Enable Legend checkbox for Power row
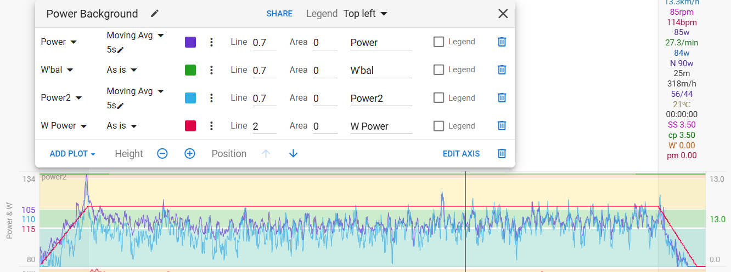The width and height of the screenshot is (731, 272). pyautogui.click(x=438, y=42)
